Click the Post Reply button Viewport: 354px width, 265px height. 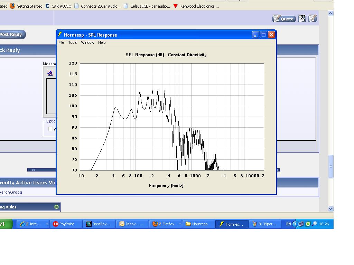click(x=12, y=35)
